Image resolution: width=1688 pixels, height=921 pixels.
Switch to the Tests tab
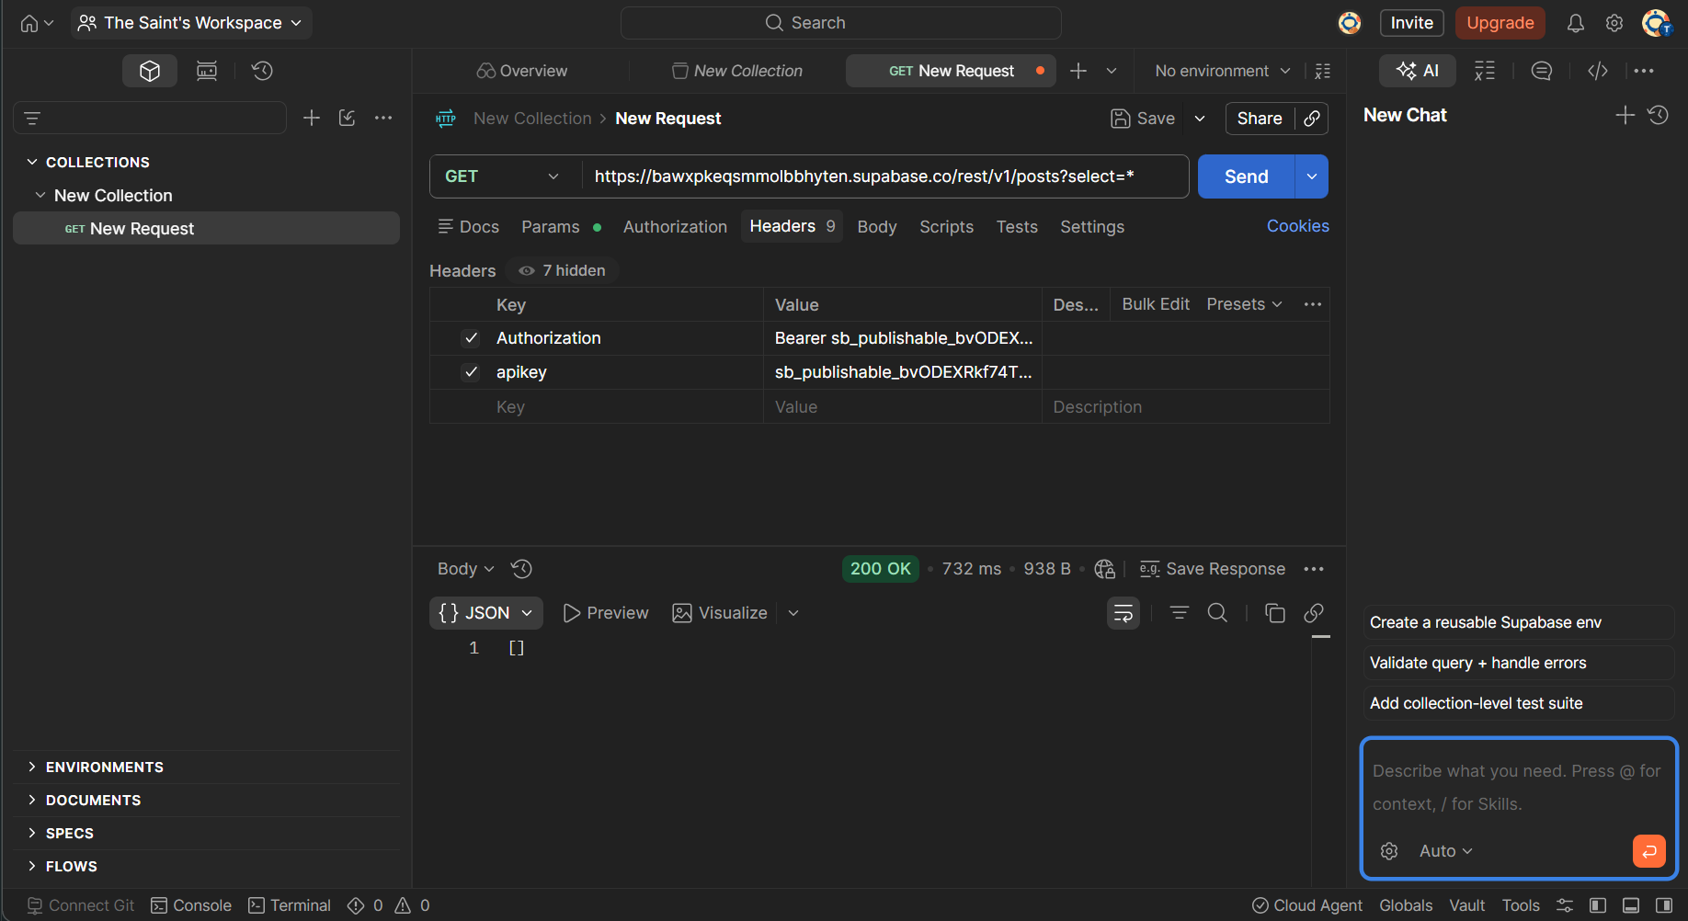click(1017, 227)
